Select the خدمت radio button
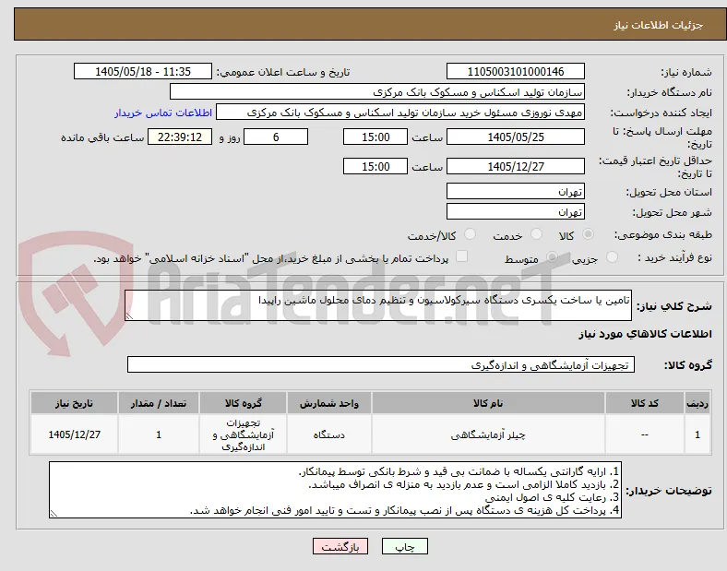 coord(536,234)
